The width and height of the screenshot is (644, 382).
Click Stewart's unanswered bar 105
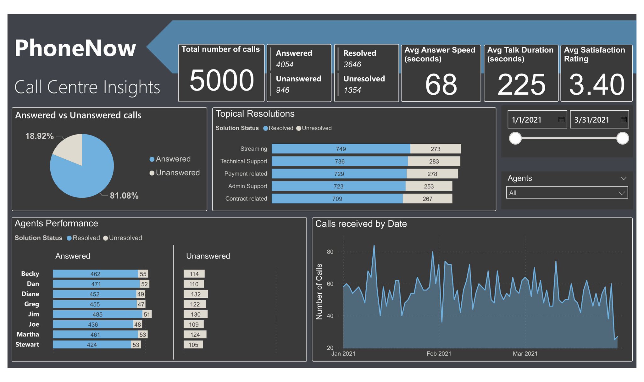tap(193, 345)
